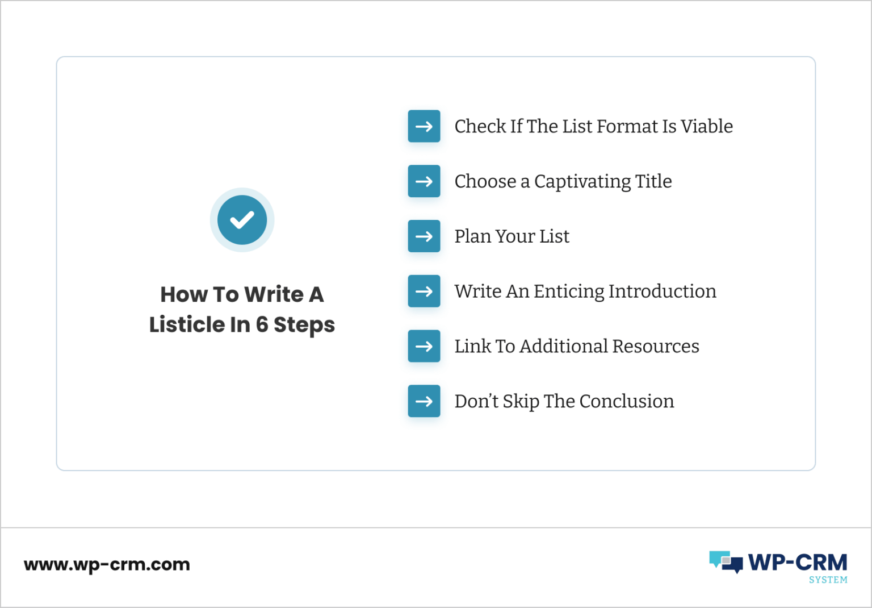
Task: Select "Plan Your List" step text
Action: click(512, 236)
